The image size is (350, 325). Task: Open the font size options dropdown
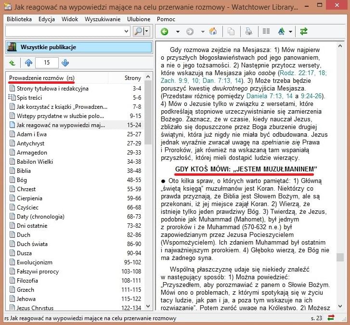[x=291, y=32]
